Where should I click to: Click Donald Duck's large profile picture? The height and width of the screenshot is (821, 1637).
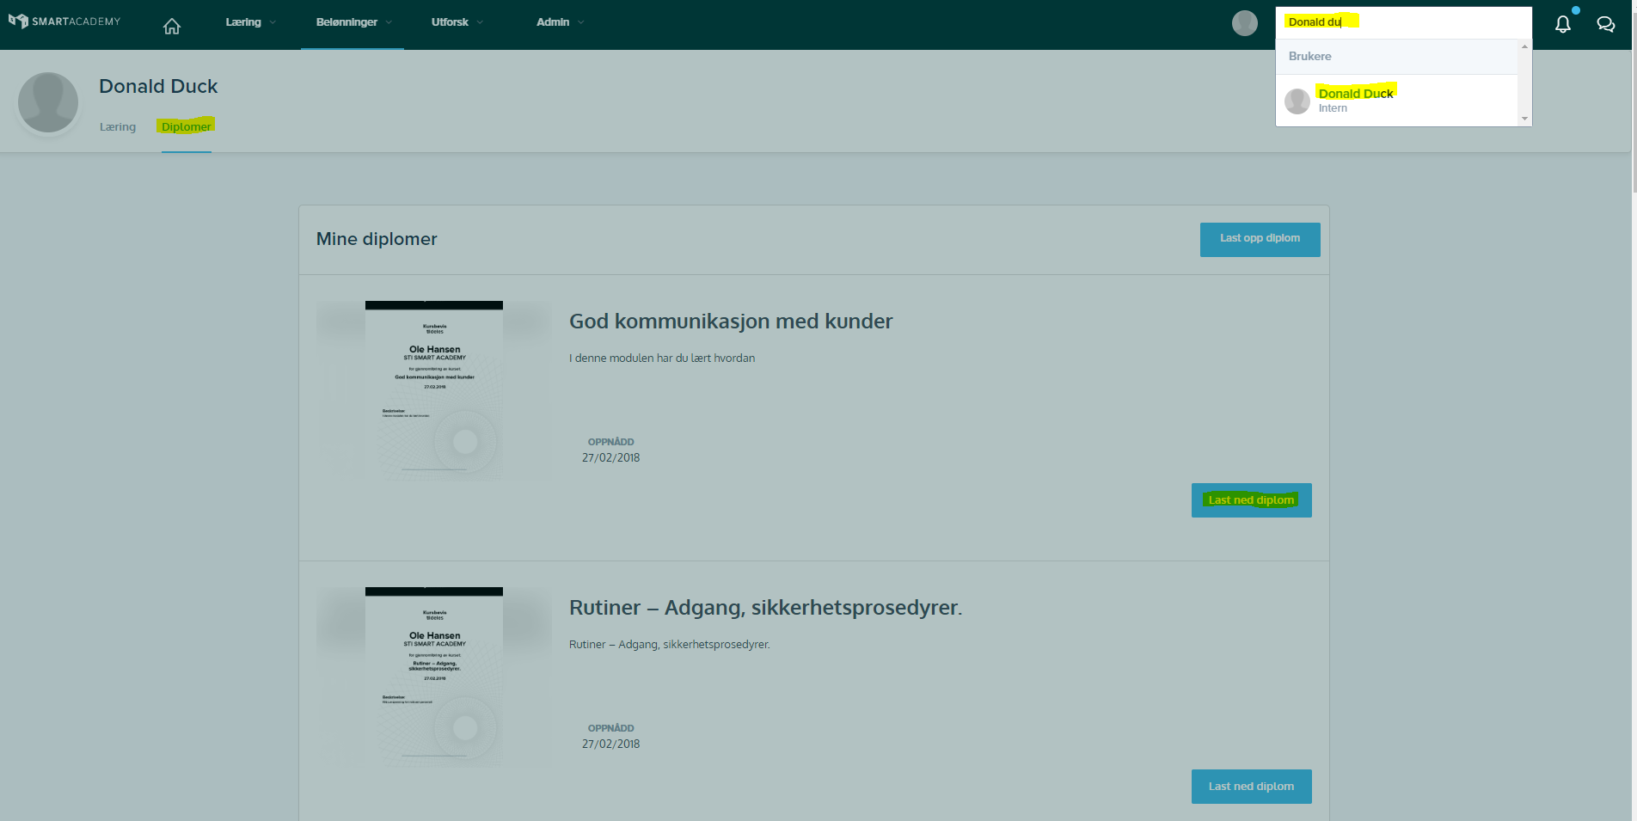[48, 102]
